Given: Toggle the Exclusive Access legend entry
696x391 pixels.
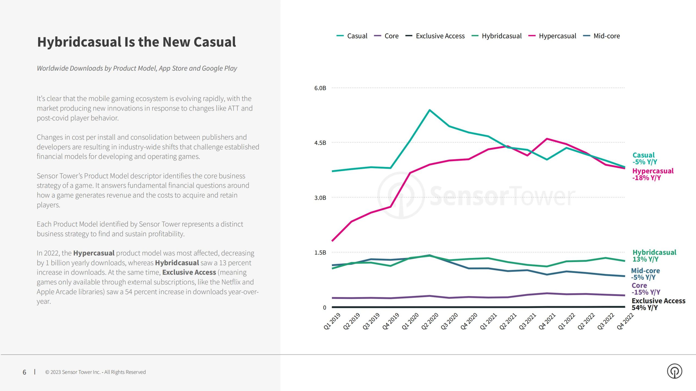Looking at the screenshot, I should pyautogui.click(x=435, y=36).
